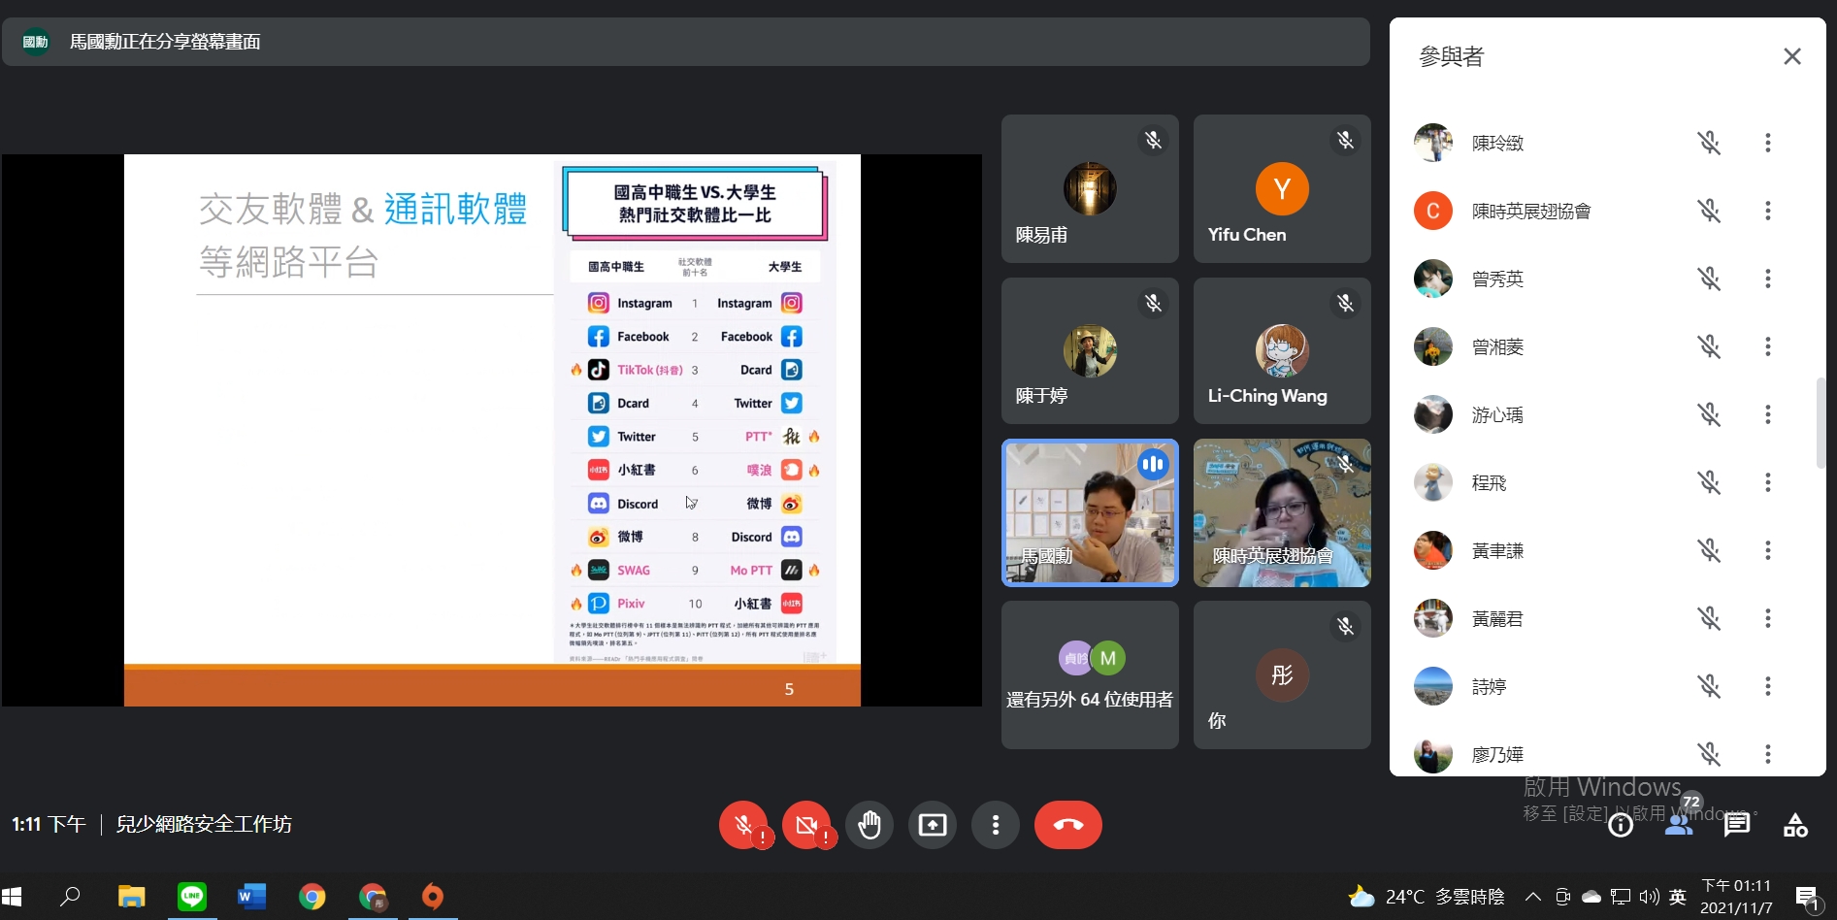Viewport: 1837px width, 920px height.
Task: Select the Li-Ching Wang video tile
Action: [x=1282, y=350]
